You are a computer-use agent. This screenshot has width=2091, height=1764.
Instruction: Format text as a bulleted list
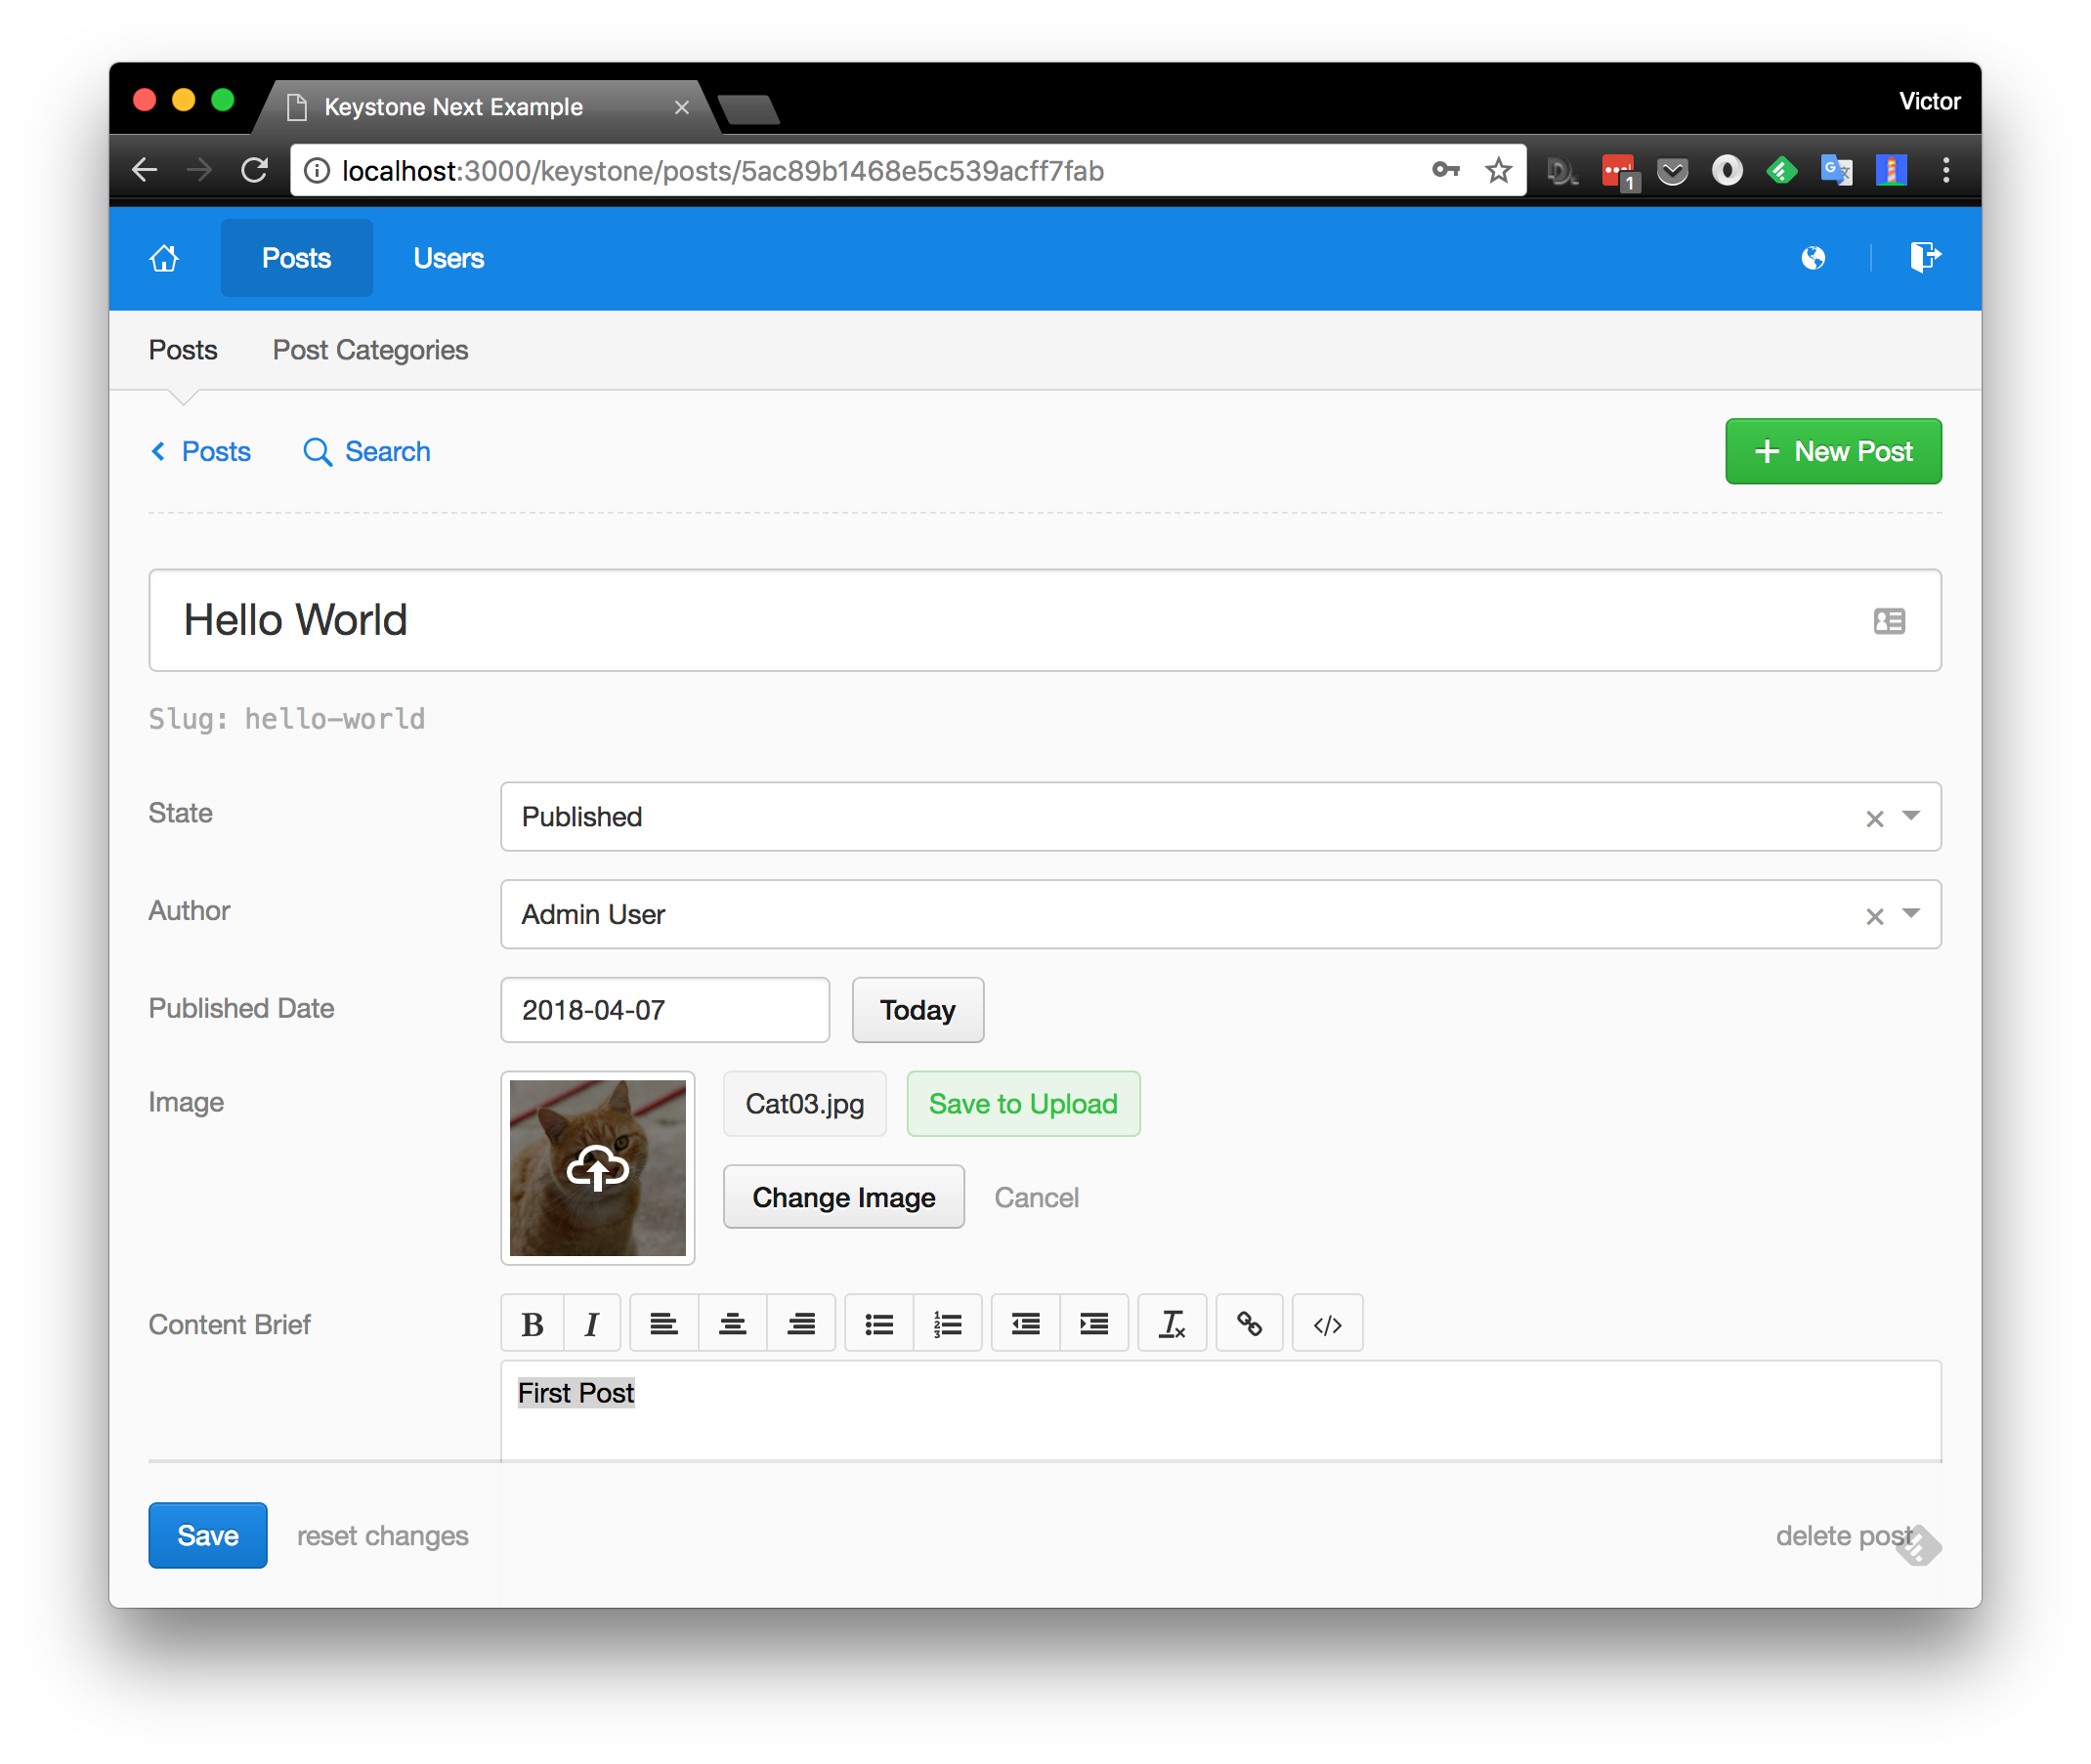tap(878, 1322)
